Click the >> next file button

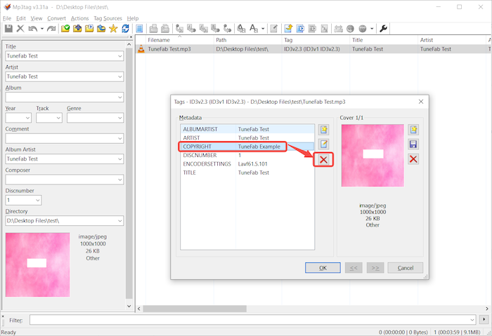(375, 268)
